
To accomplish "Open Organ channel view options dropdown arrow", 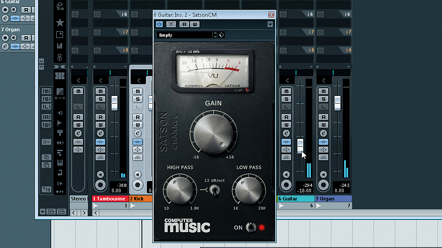I will 349,67.
